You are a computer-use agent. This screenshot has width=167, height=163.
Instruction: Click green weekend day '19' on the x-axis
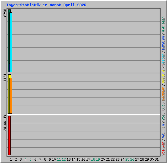[x=98, y=159]
